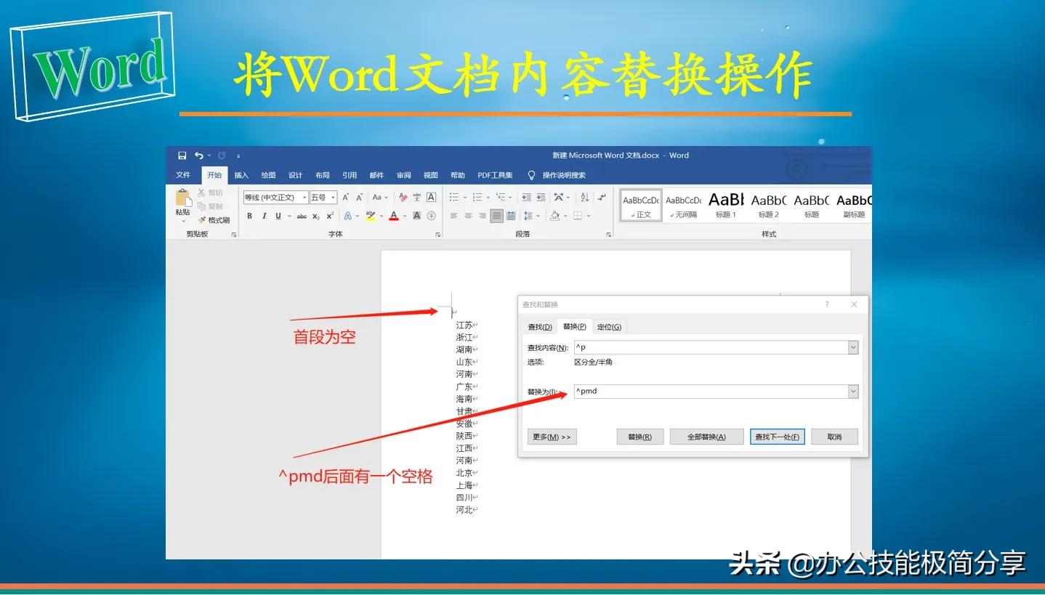1045x595 pixels.
Task: Click the help question mark in dialog
Action: tap(826, 304)
